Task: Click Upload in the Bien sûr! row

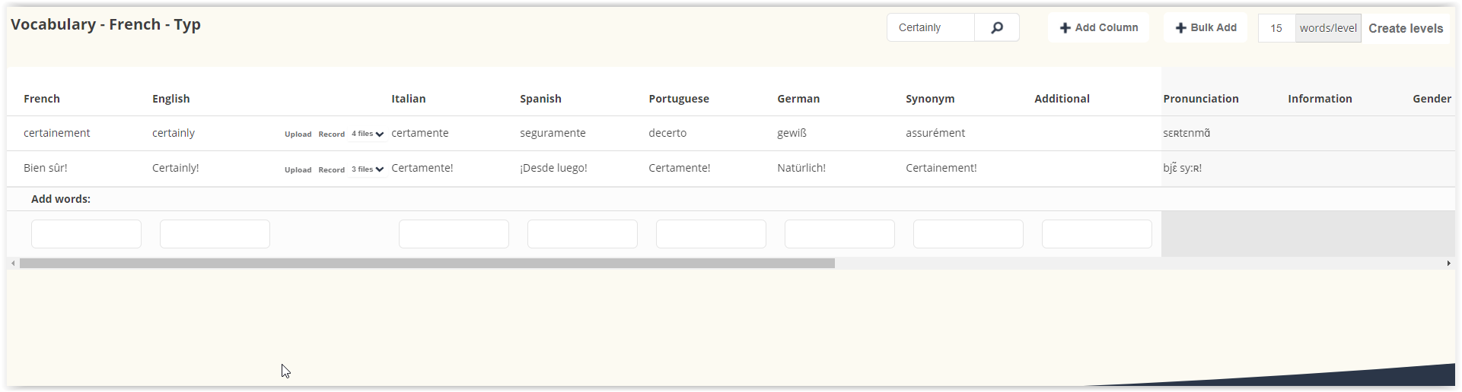Action: point(298,170)
